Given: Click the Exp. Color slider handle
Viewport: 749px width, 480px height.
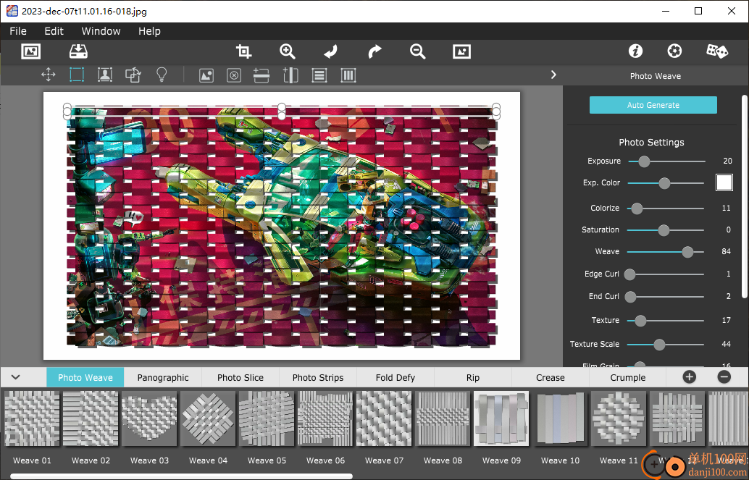Looking at the screenshot, I should [x=664, y=183].
